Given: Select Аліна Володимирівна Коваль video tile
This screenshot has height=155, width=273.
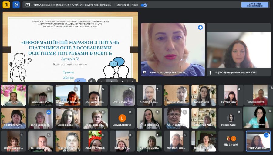Looking at the screenshot, I should point(173,50).
